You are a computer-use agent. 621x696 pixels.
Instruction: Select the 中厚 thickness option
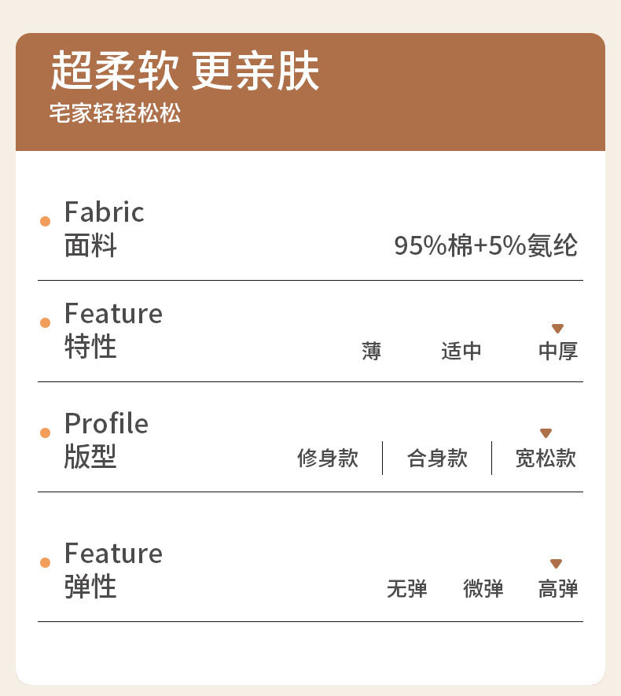(558, 351)
